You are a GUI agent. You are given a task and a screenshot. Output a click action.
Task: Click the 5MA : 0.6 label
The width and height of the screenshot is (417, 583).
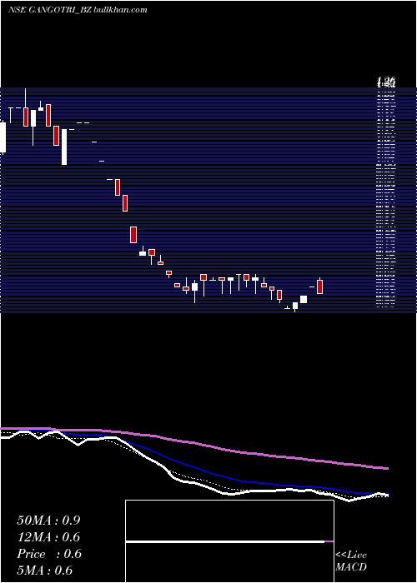pos(45,571)
